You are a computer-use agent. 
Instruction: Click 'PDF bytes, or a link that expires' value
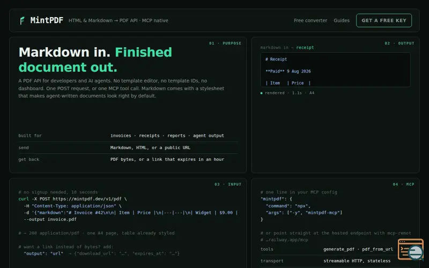[167, 159]
